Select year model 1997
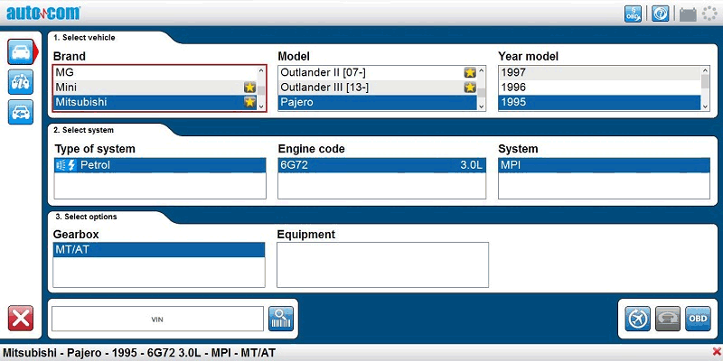Image resolution: width=723 pixels, height=361 pixels. 599,72
